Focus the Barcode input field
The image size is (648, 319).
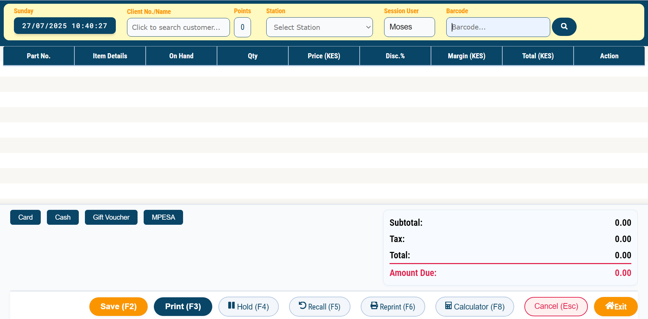click(x=498, y=27)
